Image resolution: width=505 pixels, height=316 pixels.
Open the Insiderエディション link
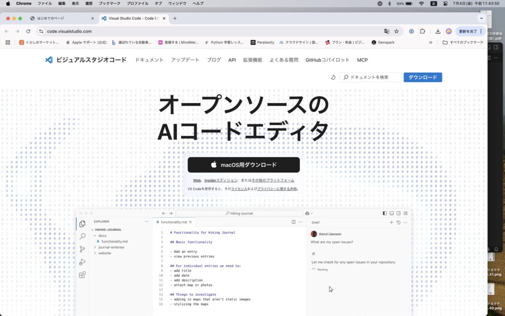coord(220,180)
